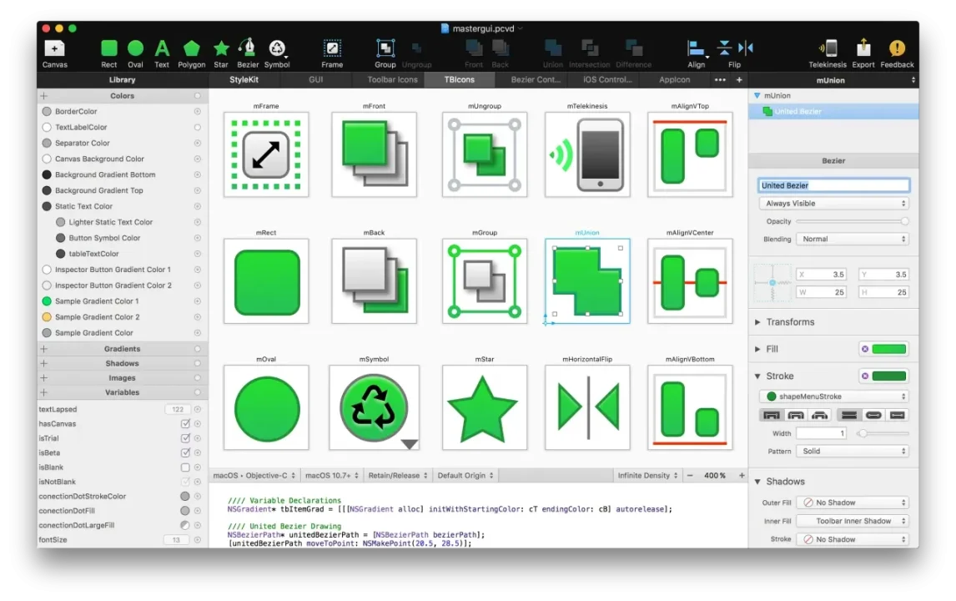Click the dark green Stroke swatch
This screenshot has width=956, height=601.
[889, 376]
